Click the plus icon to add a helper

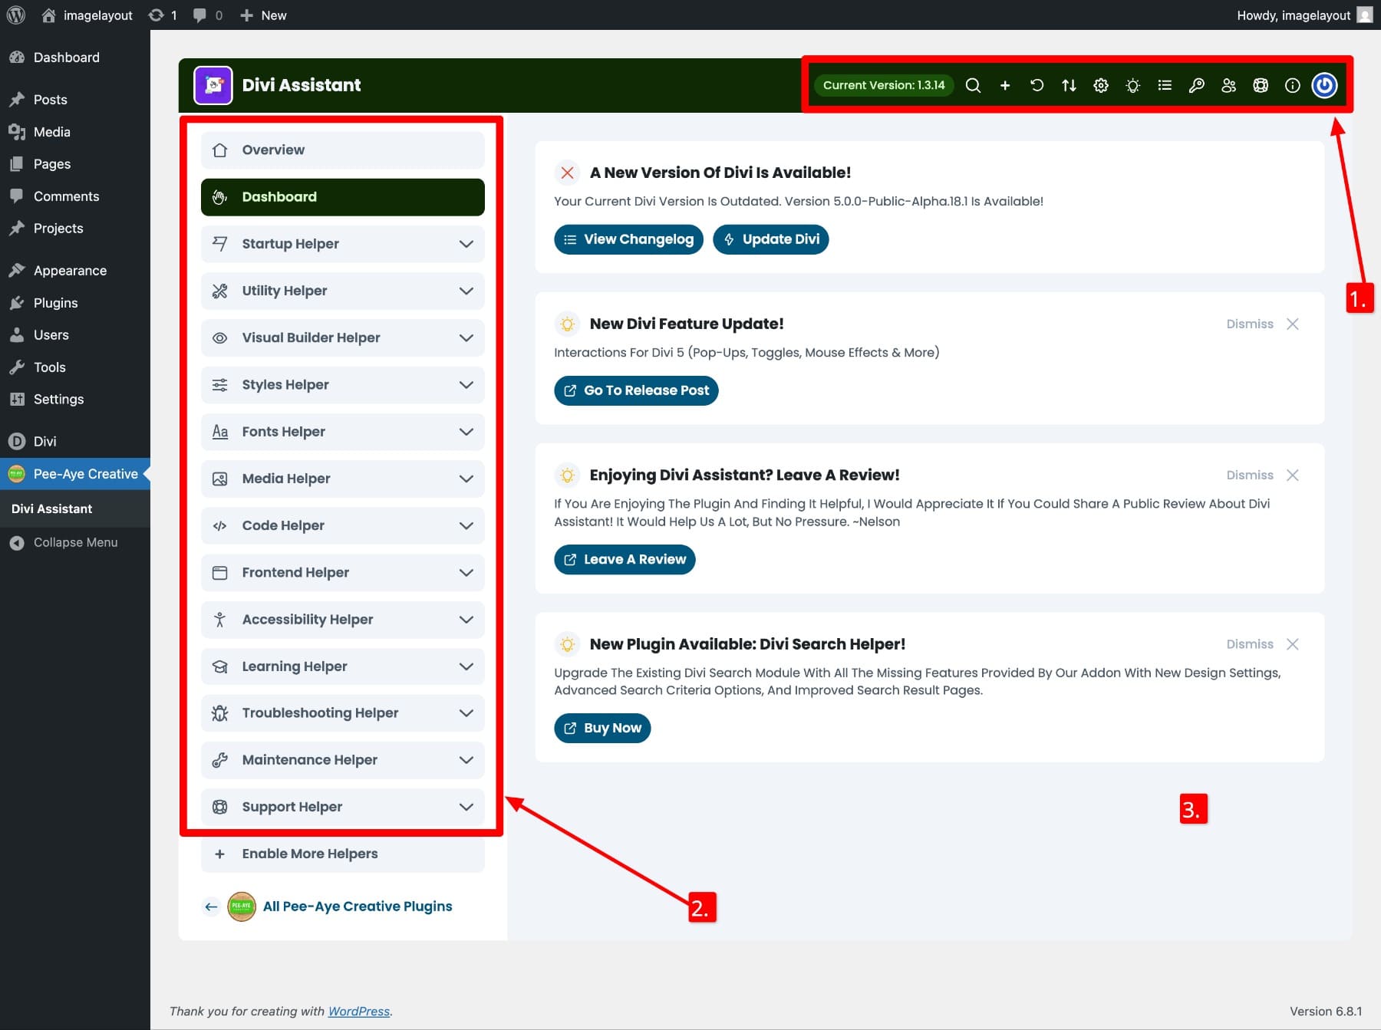pos(1005,85)
